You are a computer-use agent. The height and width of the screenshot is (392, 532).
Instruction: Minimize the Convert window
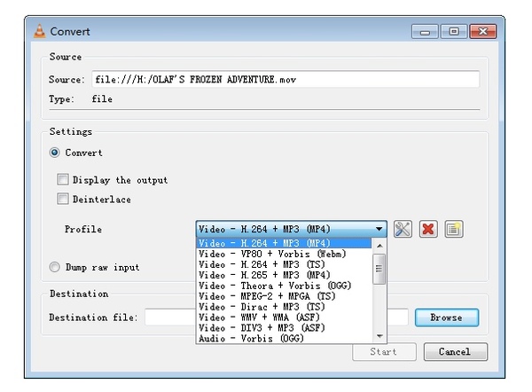tap(425, 32)
